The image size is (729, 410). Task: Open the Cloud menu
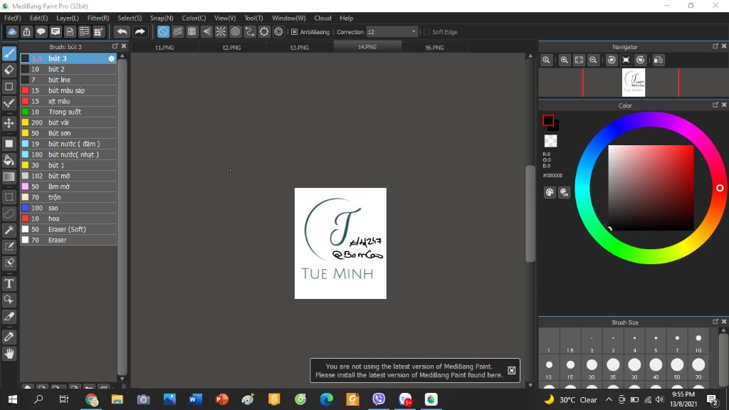click(x=322, y=18)
